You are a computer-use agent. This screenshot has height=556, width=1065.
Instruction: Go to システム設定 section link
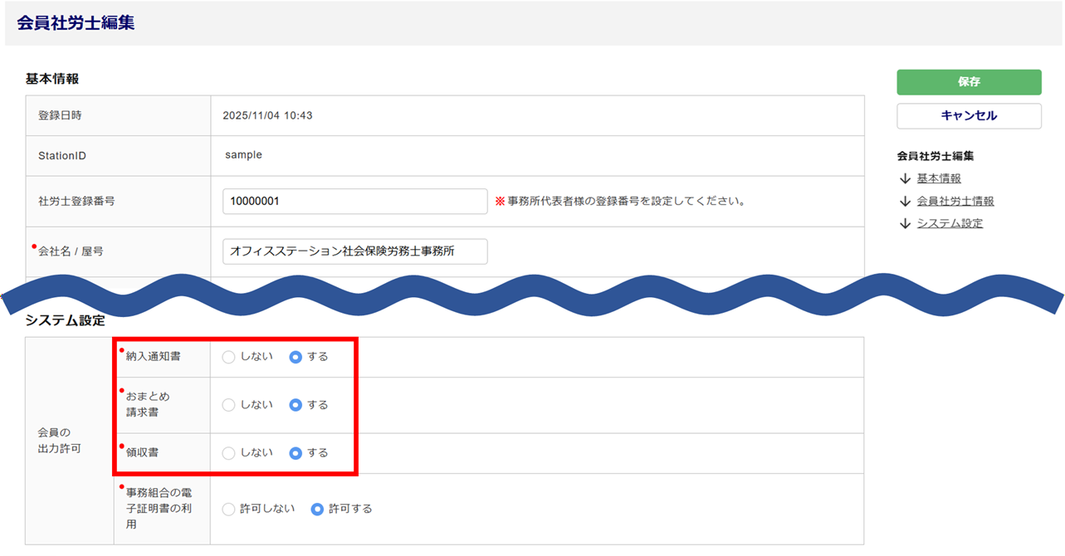pos(950,223)
